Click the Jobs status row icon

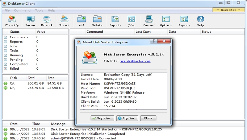(x=6, y=46)
